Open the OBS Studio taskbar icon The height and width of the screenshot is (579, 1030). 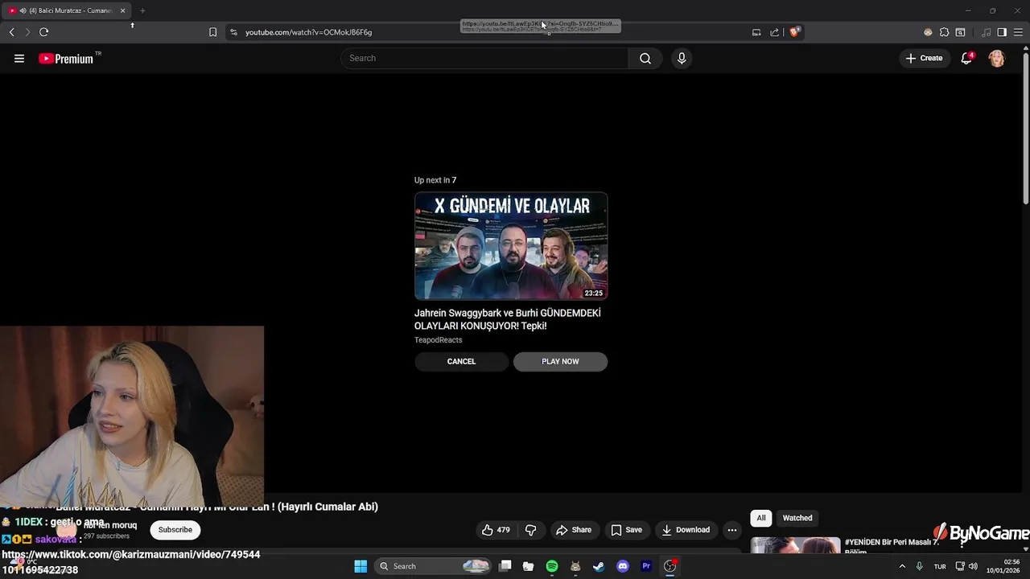[669, 566]
